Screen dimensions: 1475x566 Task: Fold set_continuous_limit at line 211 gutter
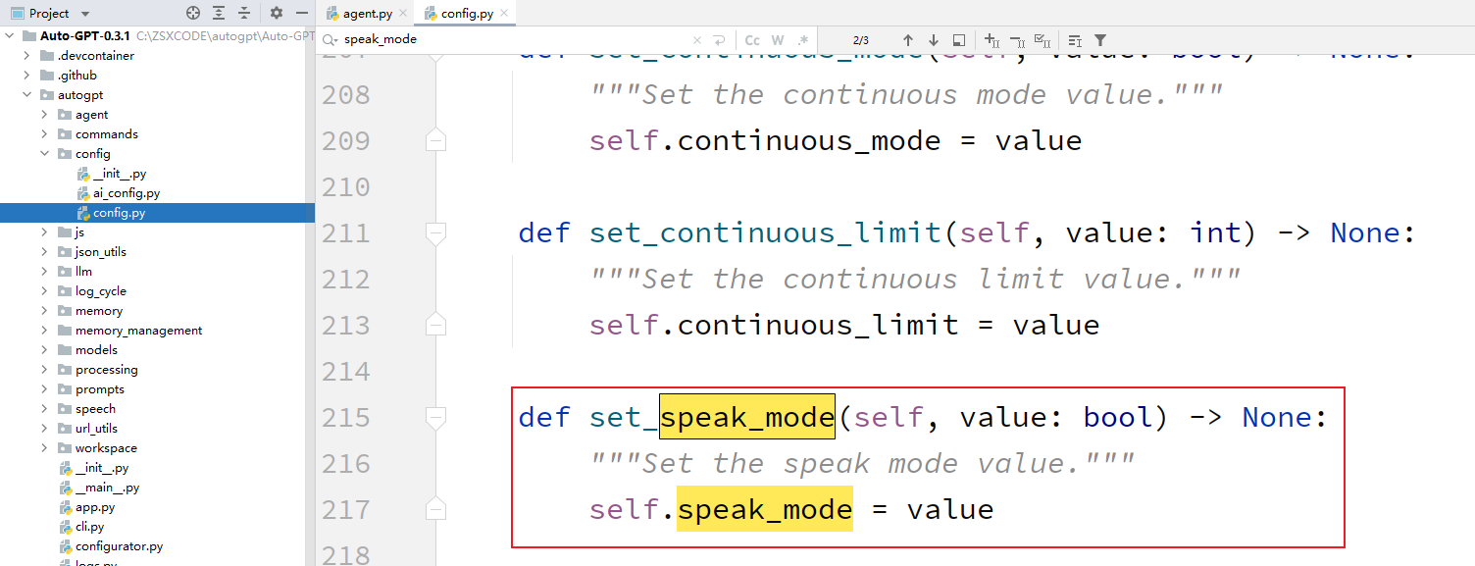[435, 233]
